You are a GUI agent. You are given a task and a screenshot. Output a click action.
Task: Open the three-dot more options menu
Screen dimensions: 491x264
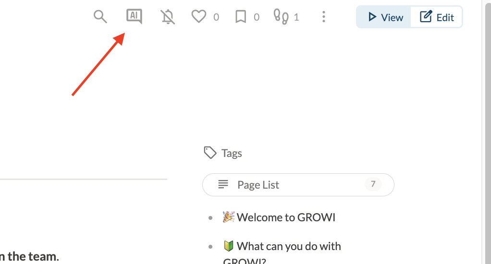[324, 17]
